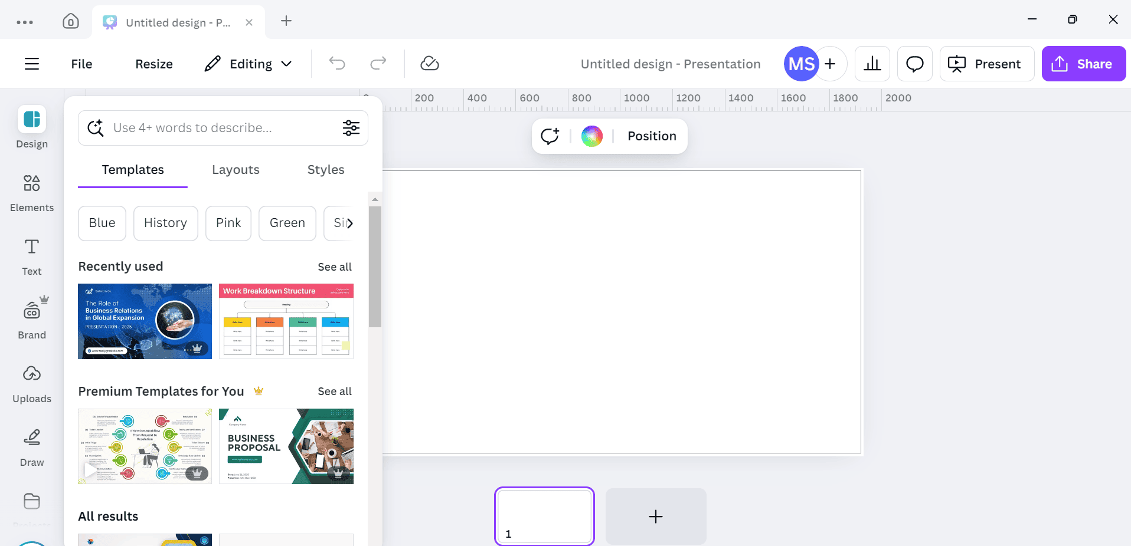This screenshot has height=546, width=1131.
Task: Switch to the Styles tab
Action: pos(325,170)
